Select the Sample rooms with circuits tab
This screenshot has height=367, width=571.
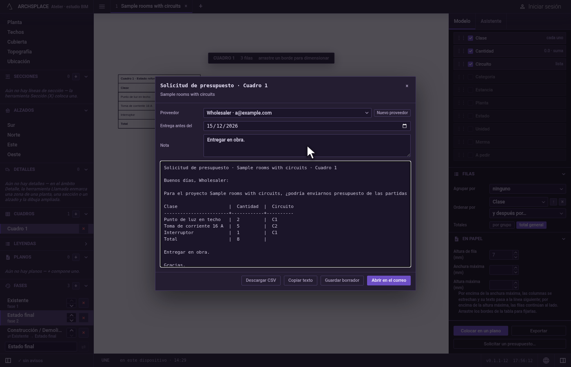151,6
